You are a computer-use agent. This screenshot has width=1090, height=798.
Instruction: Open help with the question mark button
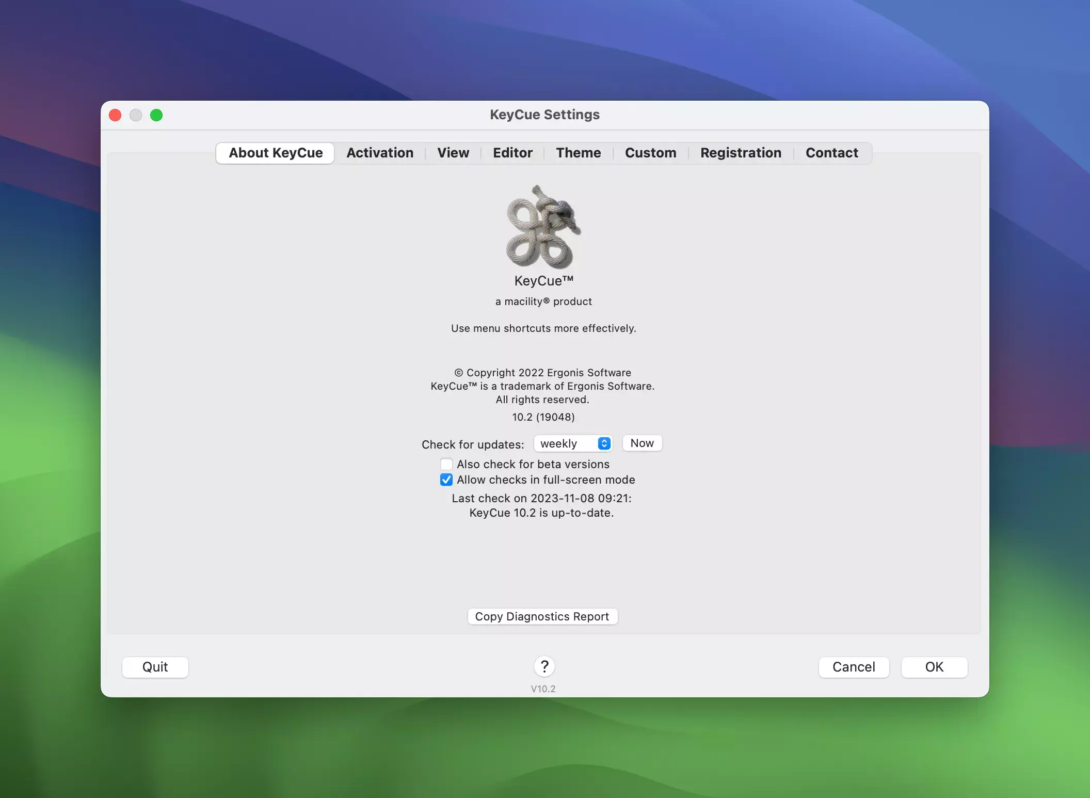pyautogui.click(x=544, y=666)
